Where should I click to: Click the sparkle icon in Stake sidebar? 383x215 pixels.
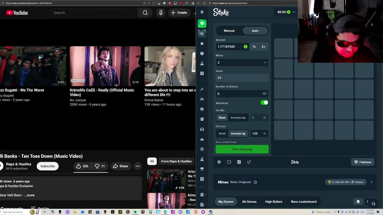202,89
